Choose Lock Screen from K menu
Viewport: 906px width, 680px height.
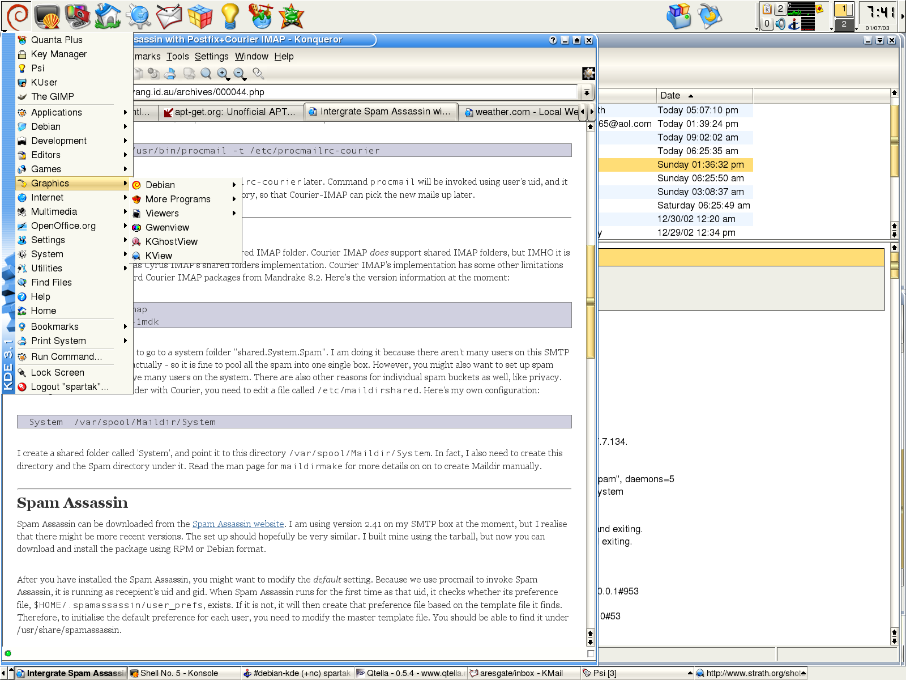coord(74,372)
